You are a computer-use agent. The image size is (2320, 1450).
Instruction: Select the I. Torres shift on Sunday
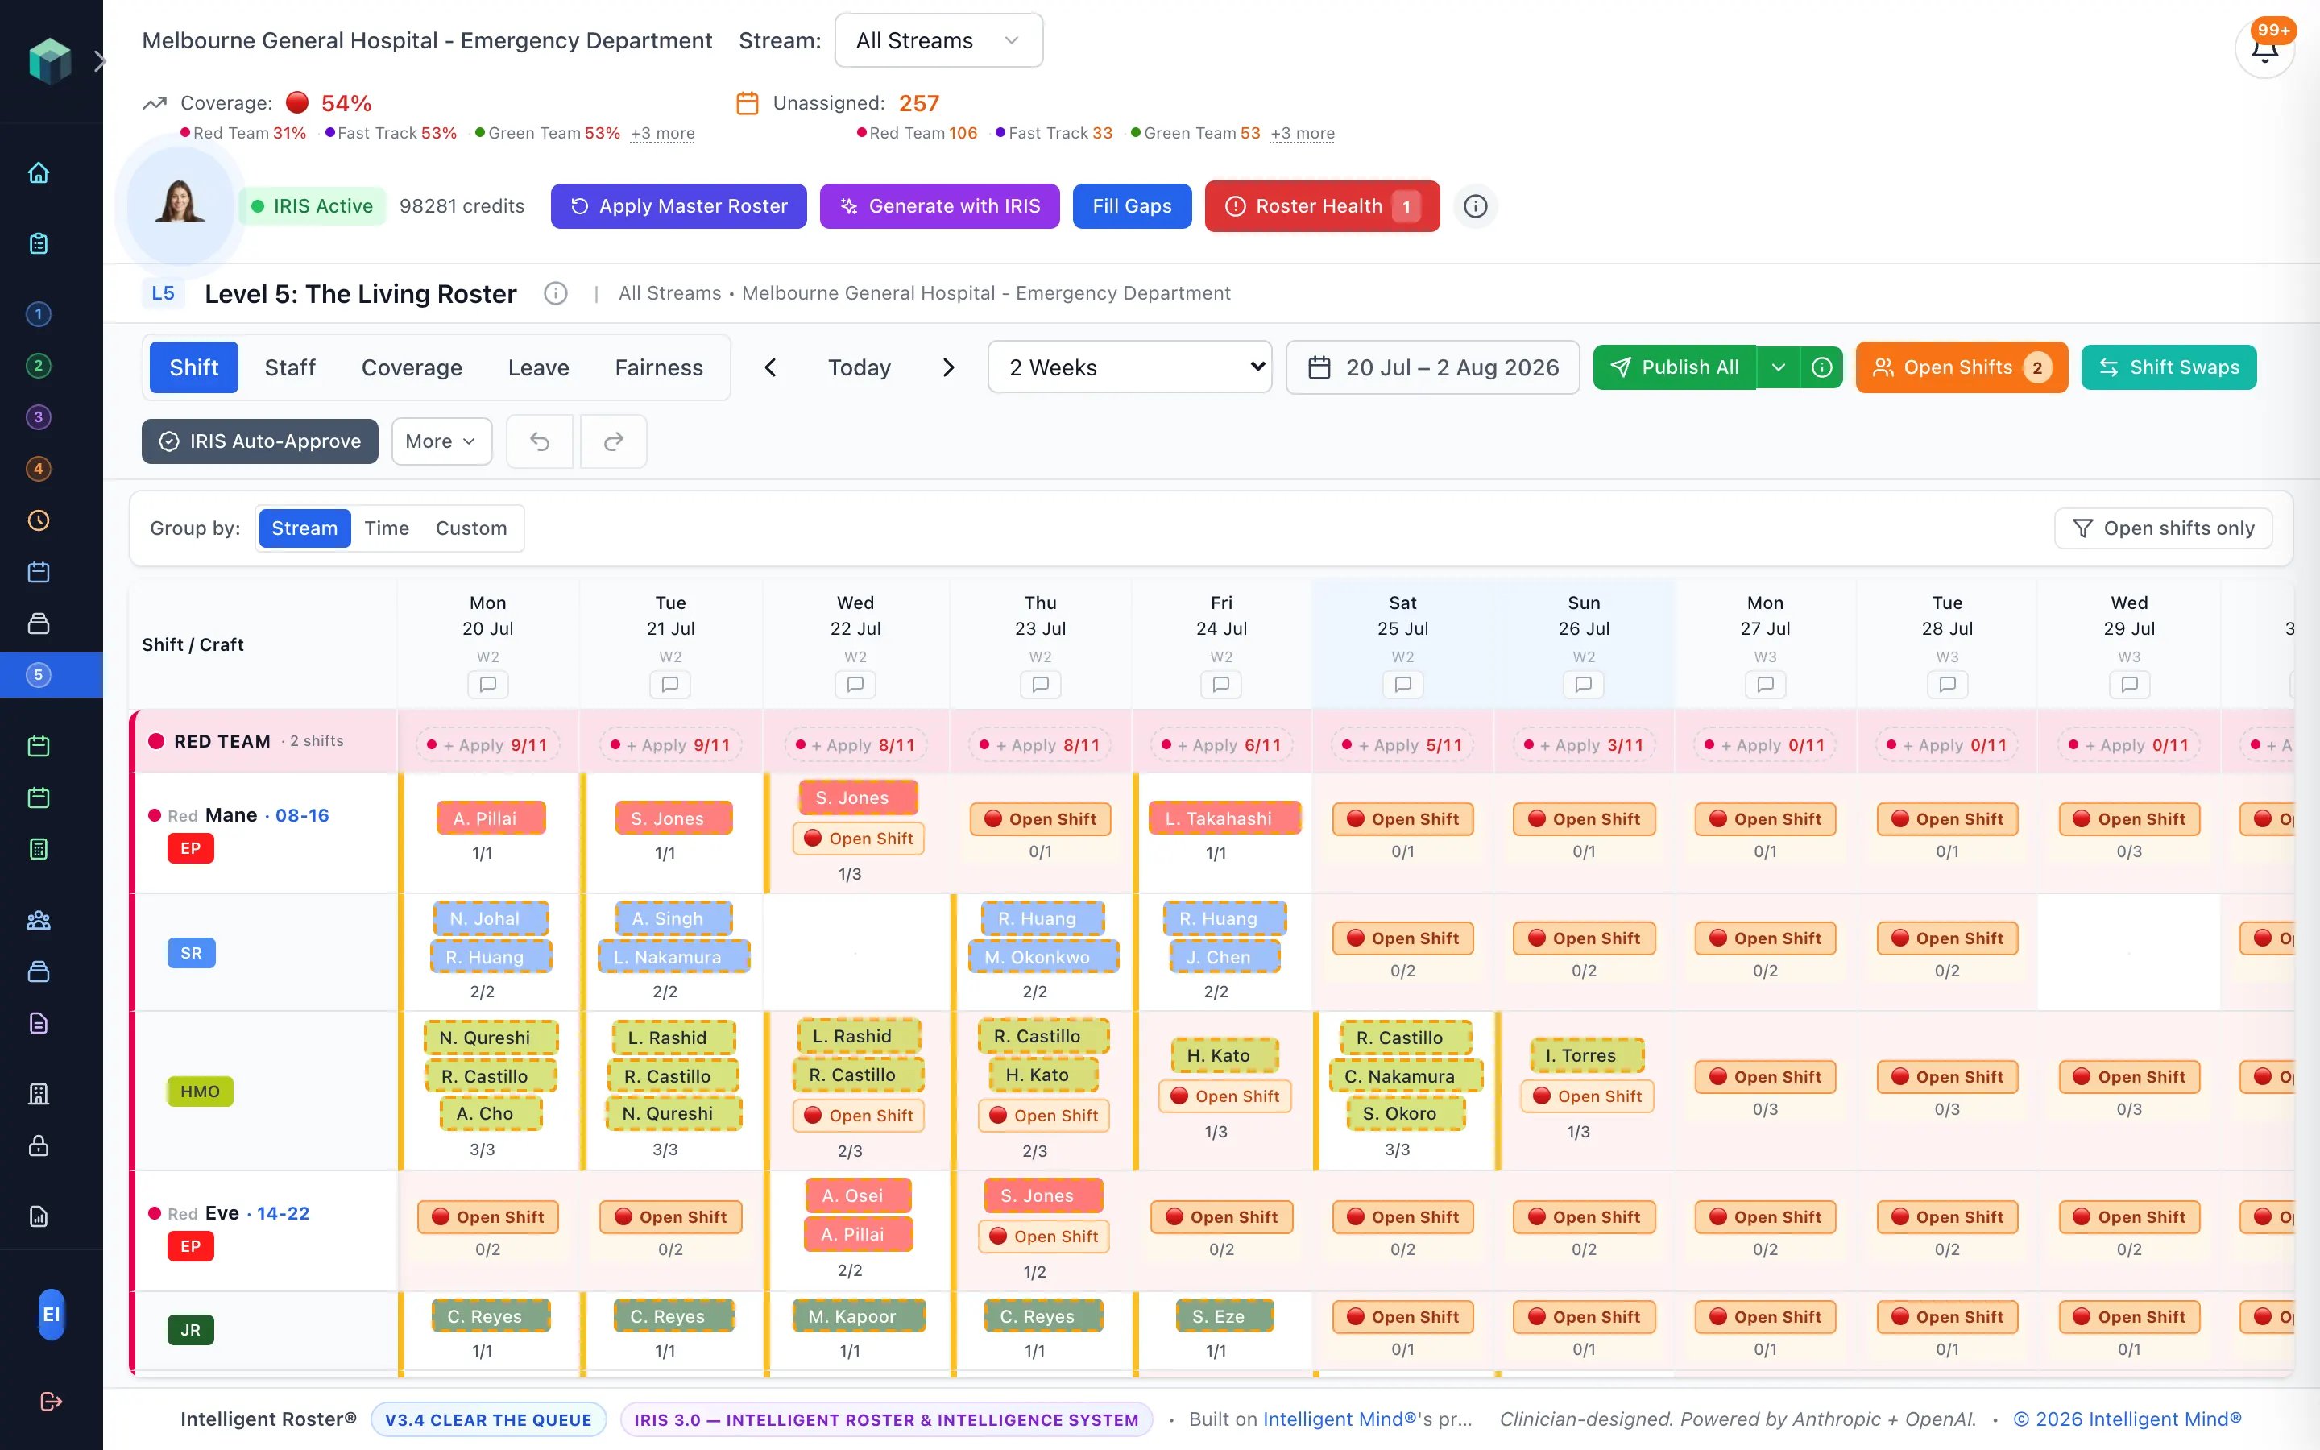pyautogui.click(x=1588, y=1055)
